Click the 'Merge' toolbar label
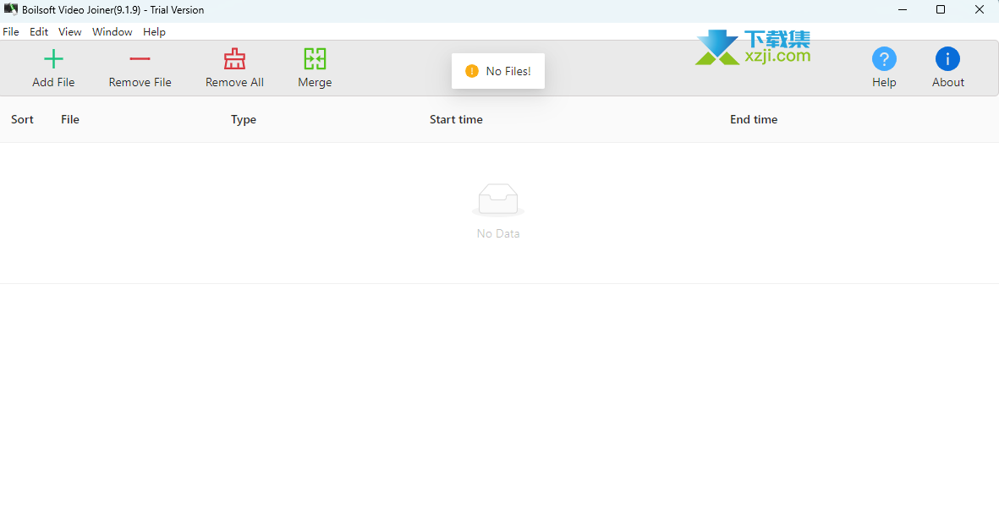 point(315,83)
